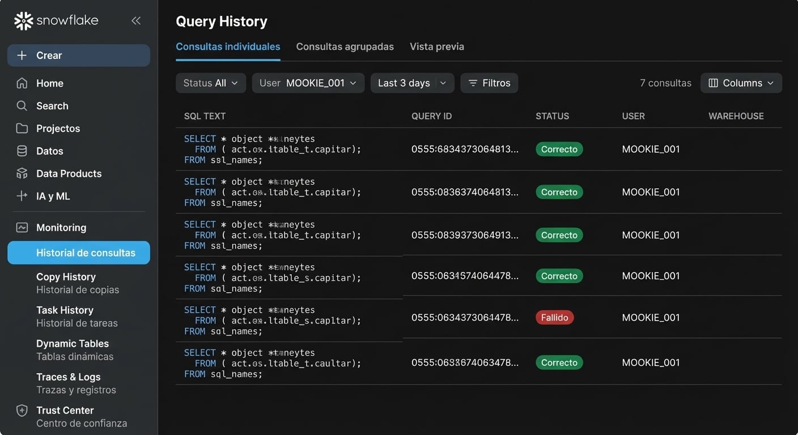Click SQL text of the Fallido query
This screenshot has height=435, width=798.
point(273,321)
